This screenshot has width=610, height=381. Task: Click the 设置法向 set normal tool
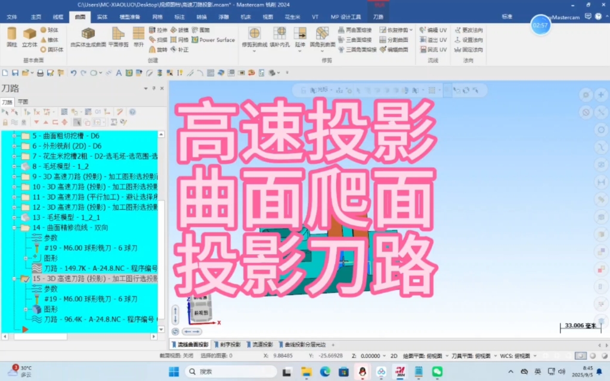pyautogui.click(x=469, y=40)
